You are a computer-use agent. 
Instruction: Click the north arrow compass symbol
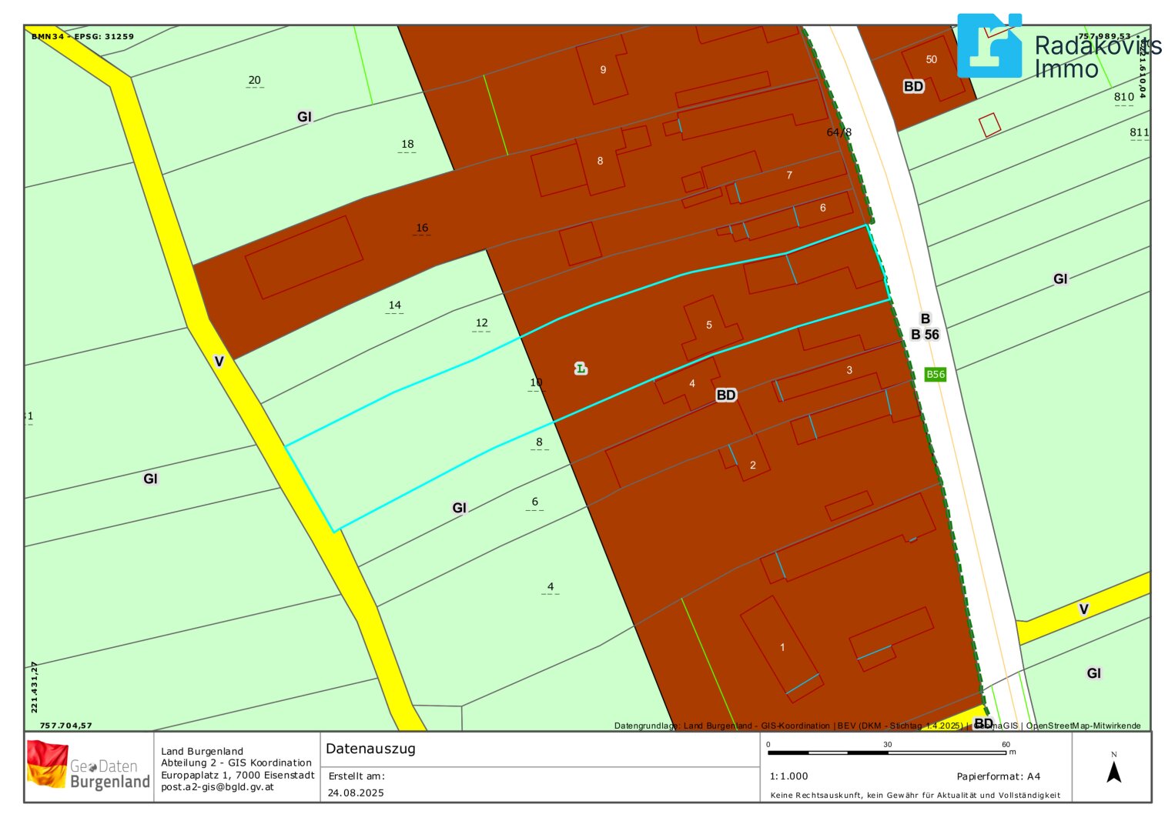pos(1113,770)
